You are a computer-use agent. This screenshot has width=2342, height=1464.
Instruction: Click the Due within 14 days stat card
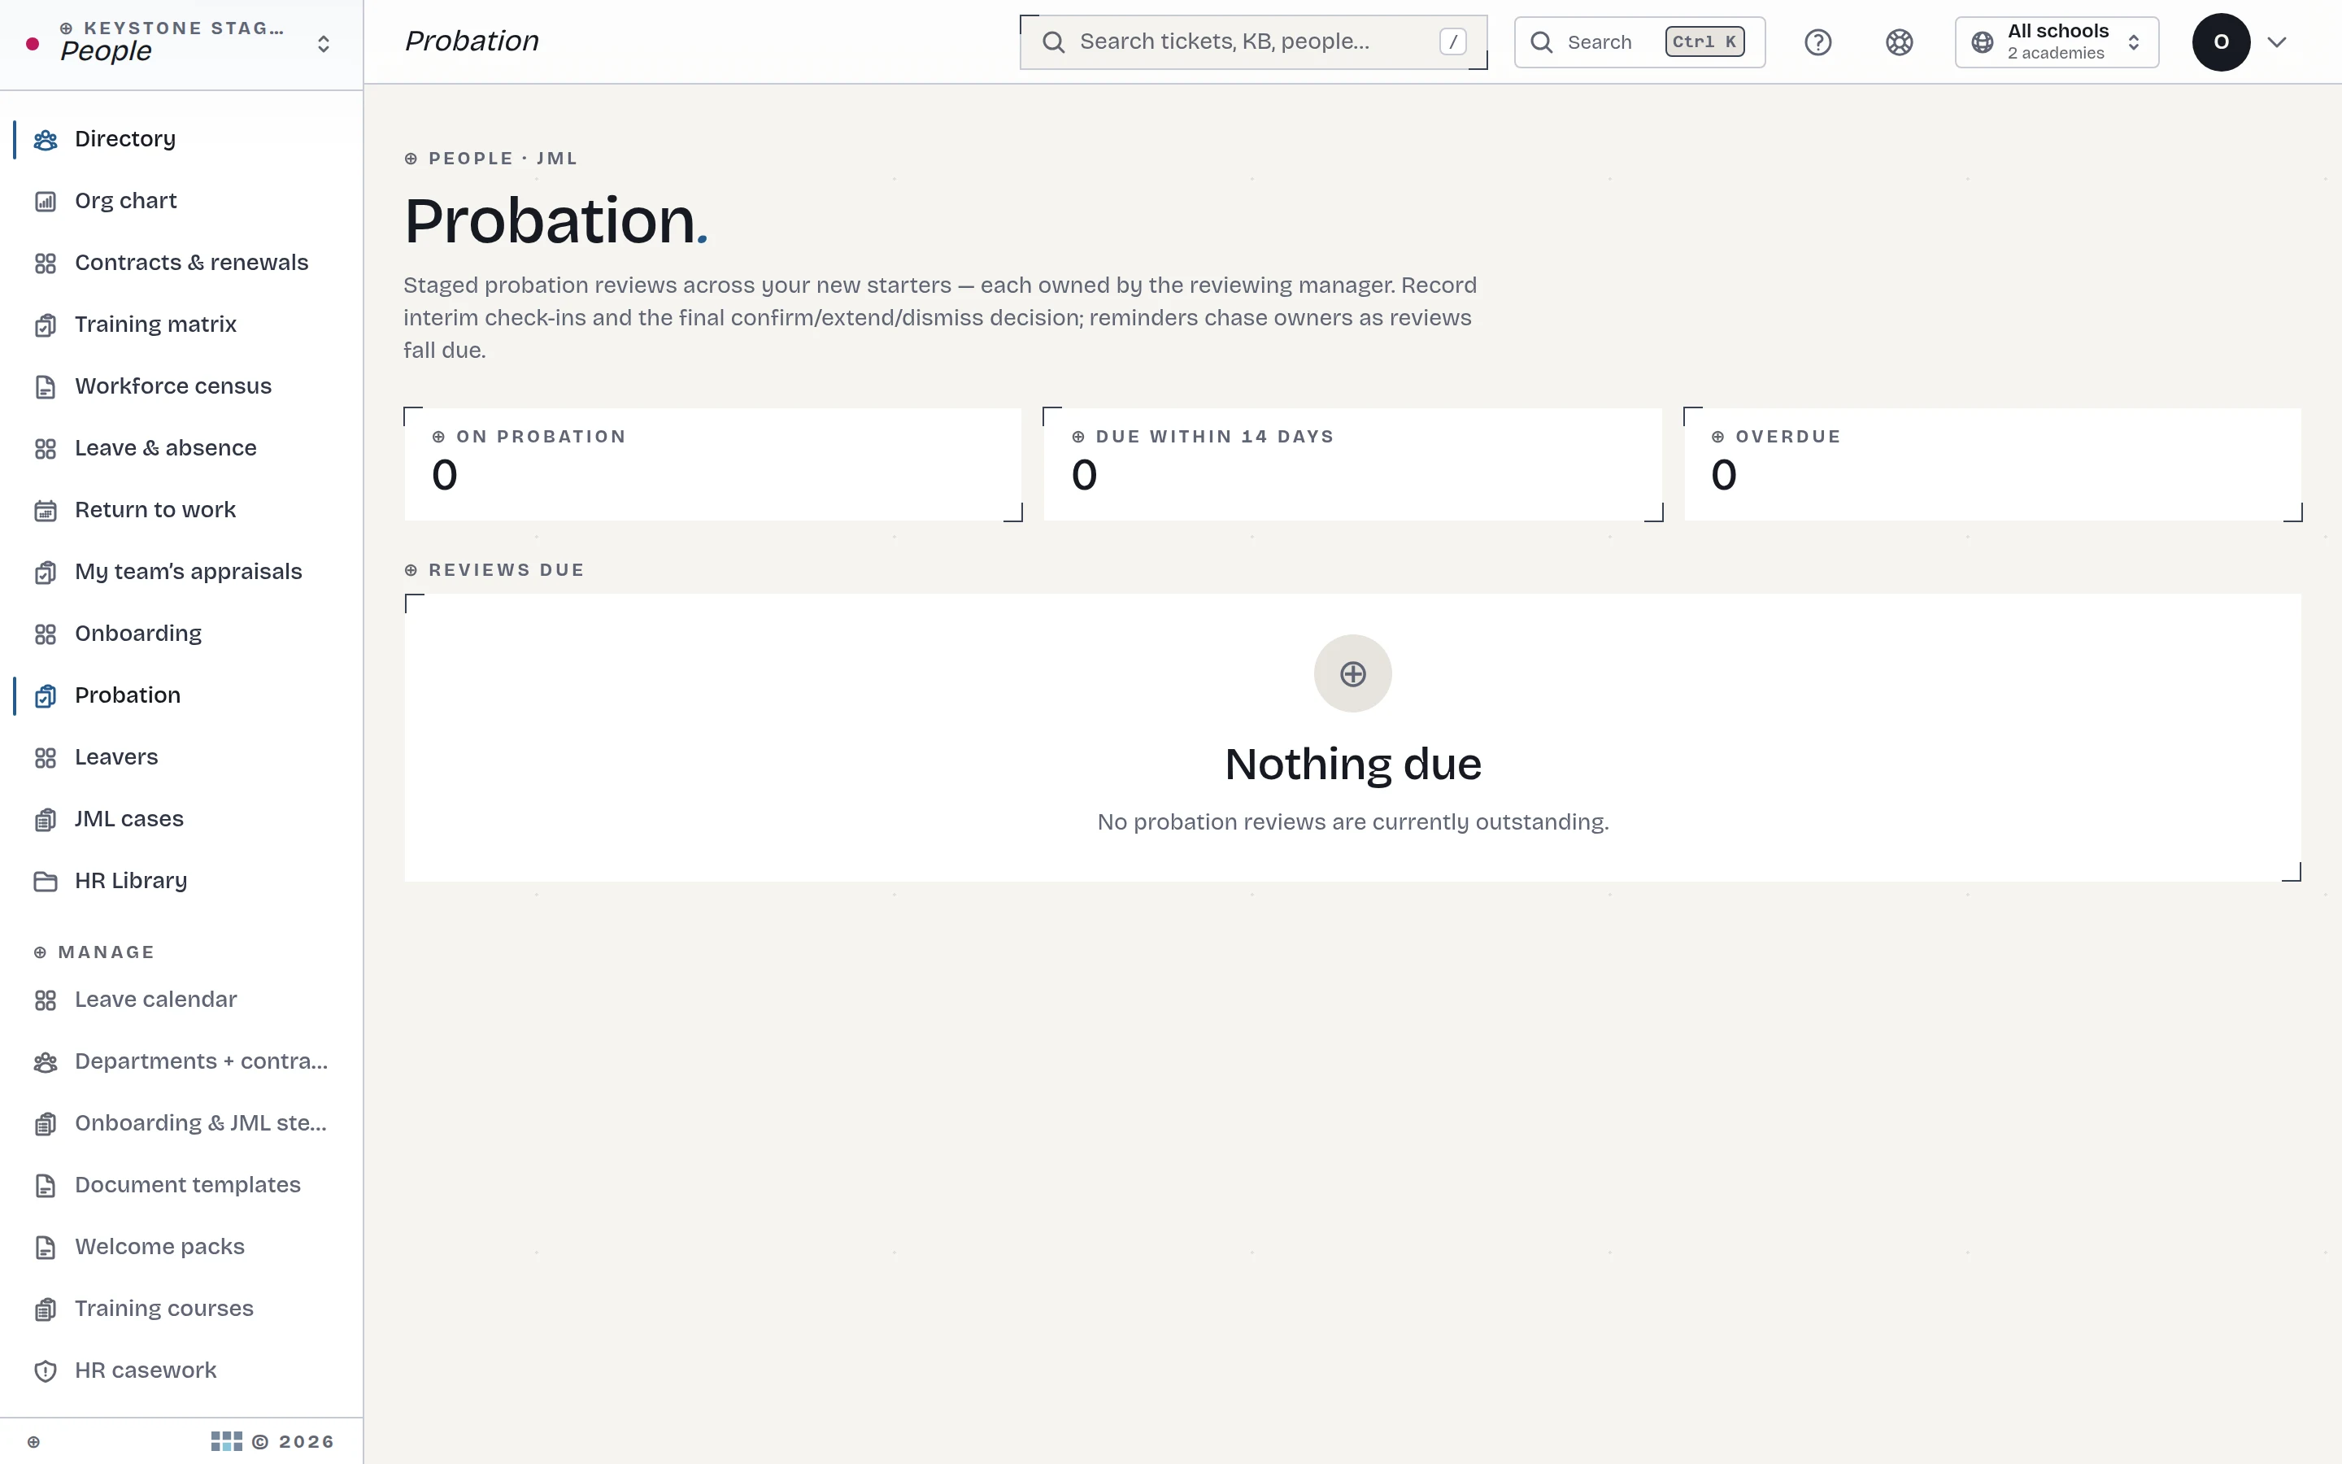[x=1353, y=464]
